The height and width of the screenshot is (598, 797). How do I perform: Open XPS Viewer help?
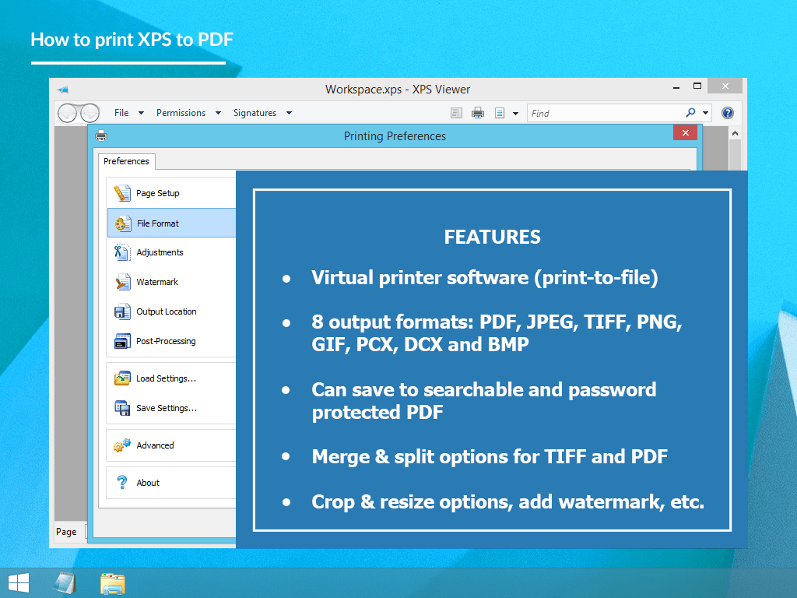pos(728,113)
